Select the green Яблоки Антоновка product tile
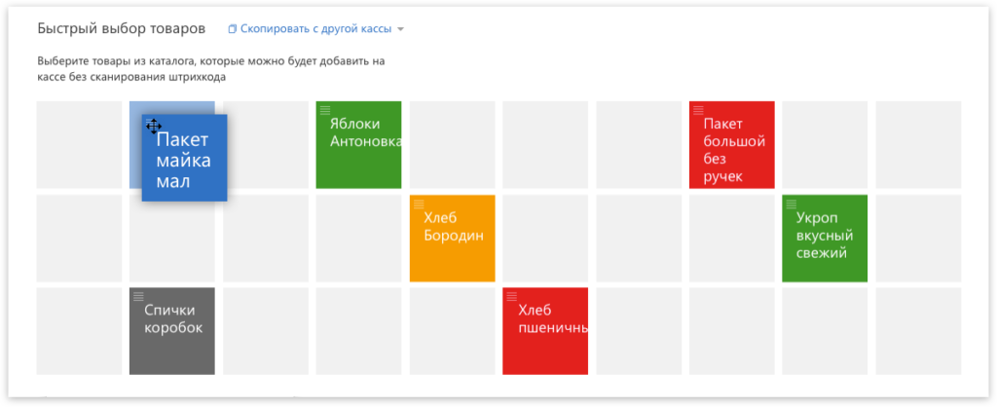This screenshot has width=997, height=407. pyautogui.click(x=358, y=148)
